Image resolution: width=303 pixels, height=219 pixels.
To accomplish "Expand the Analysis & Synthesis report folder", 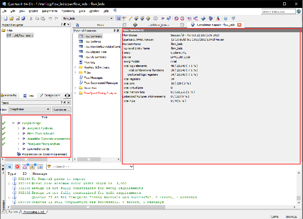I will coord(75,67).
